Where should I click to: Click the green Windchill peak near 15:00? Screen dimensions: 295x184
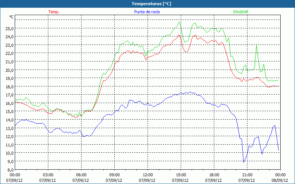click(x=179, y=22)
